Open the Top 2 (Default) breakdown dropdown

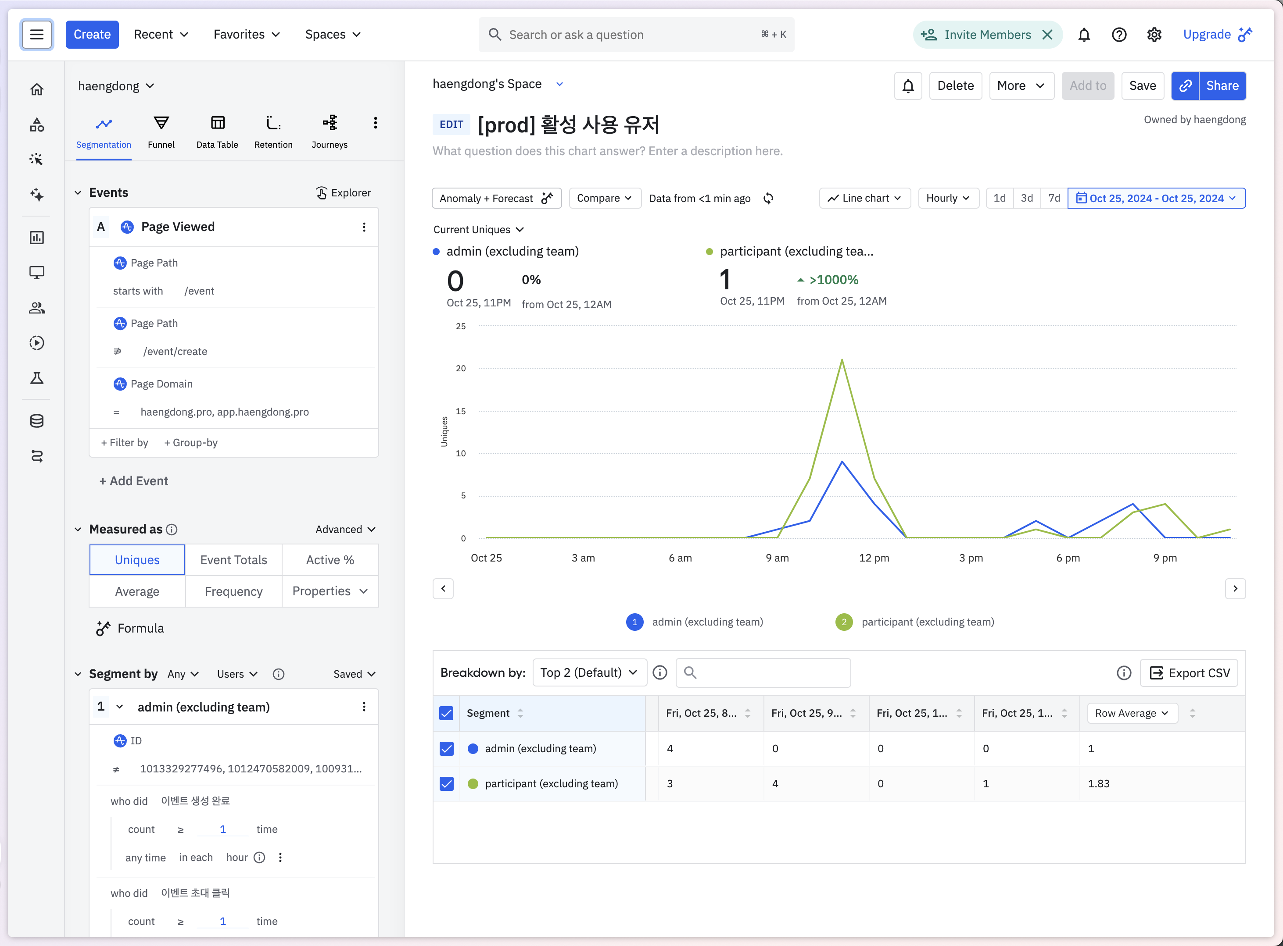[590, 673]
